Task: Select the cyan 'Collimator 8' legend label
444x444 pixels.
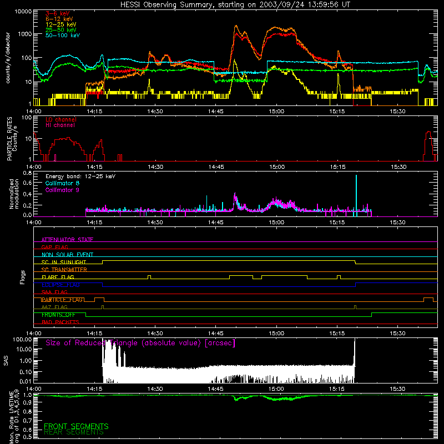Action: [x=62, y=183]
